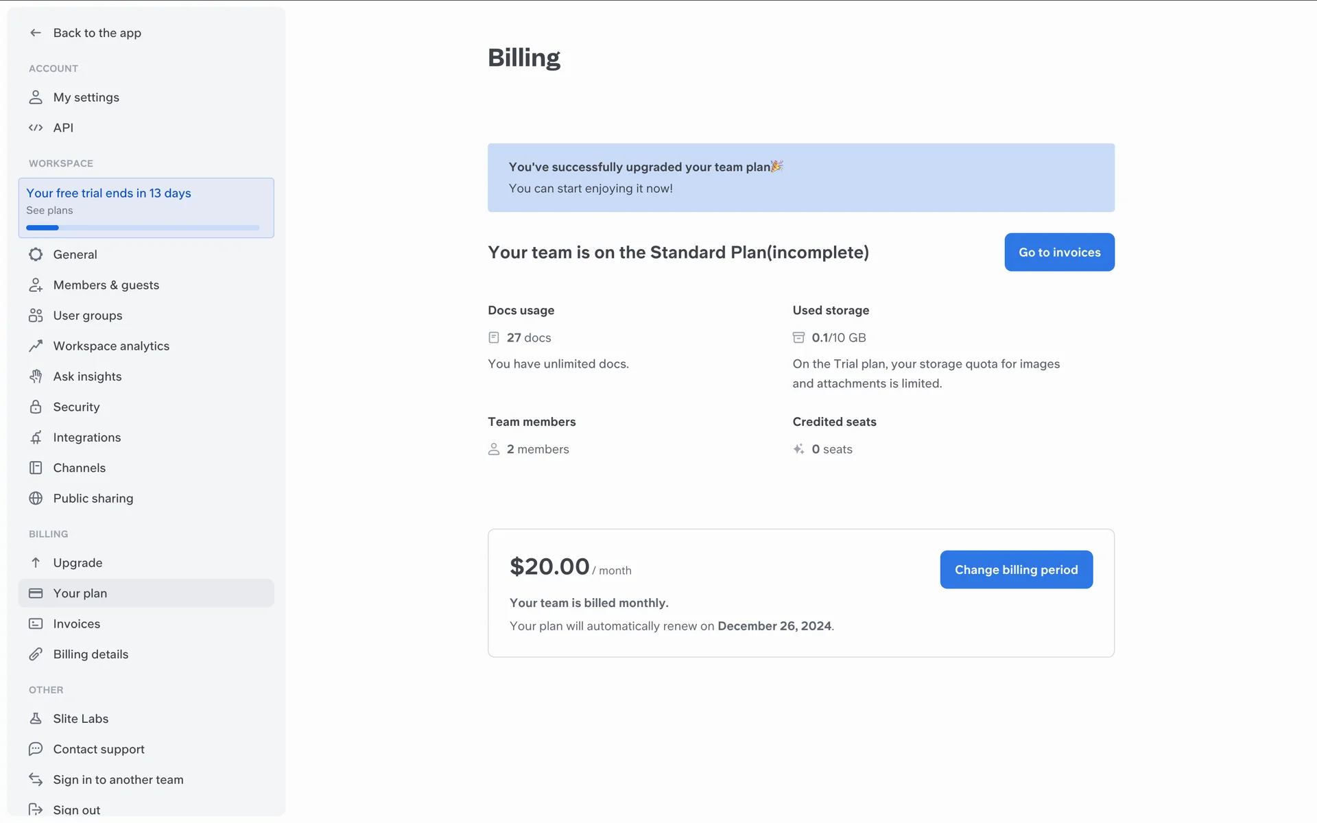Click the Go to invoices button
This screenshot has width=1317, height=823.
point(1059,252)
